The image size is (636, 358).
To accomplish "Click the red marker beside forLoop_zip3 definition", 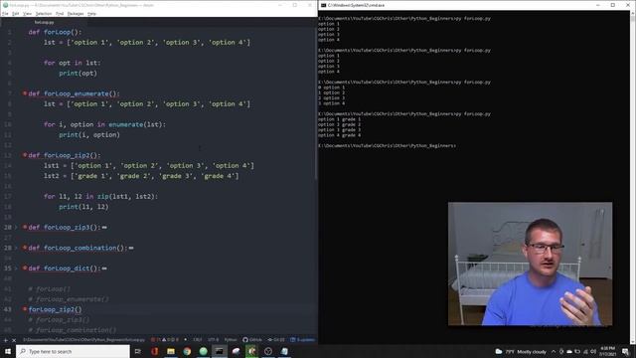I will coord(25,227).
